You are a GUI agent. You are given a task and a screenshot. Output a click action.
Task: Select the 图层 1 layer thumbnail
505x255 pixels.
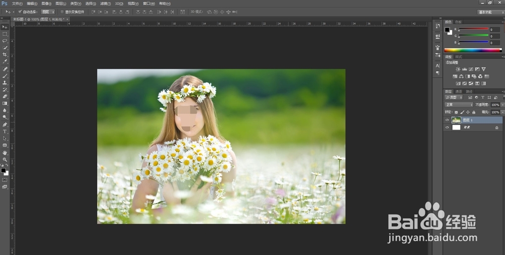[457, 120]
